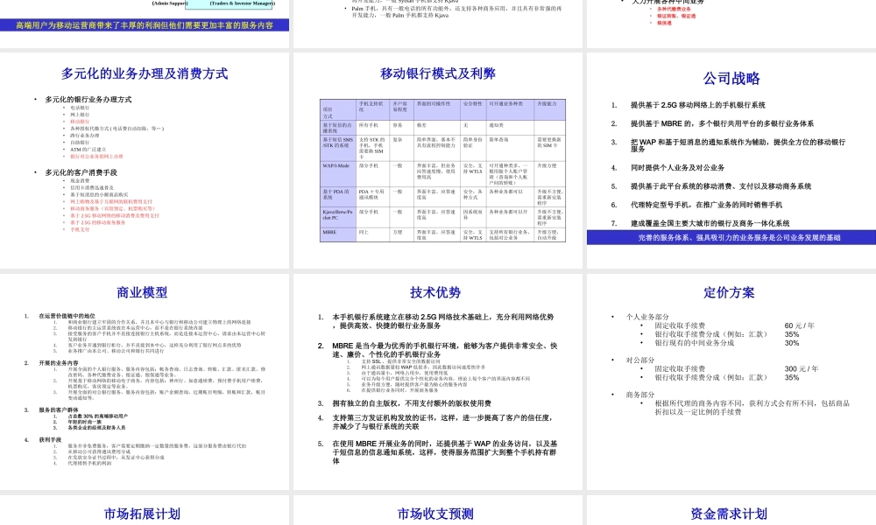Screen dimensions: 876x525
Task: Click the 安全特性 column header
Action: [474, 110]
